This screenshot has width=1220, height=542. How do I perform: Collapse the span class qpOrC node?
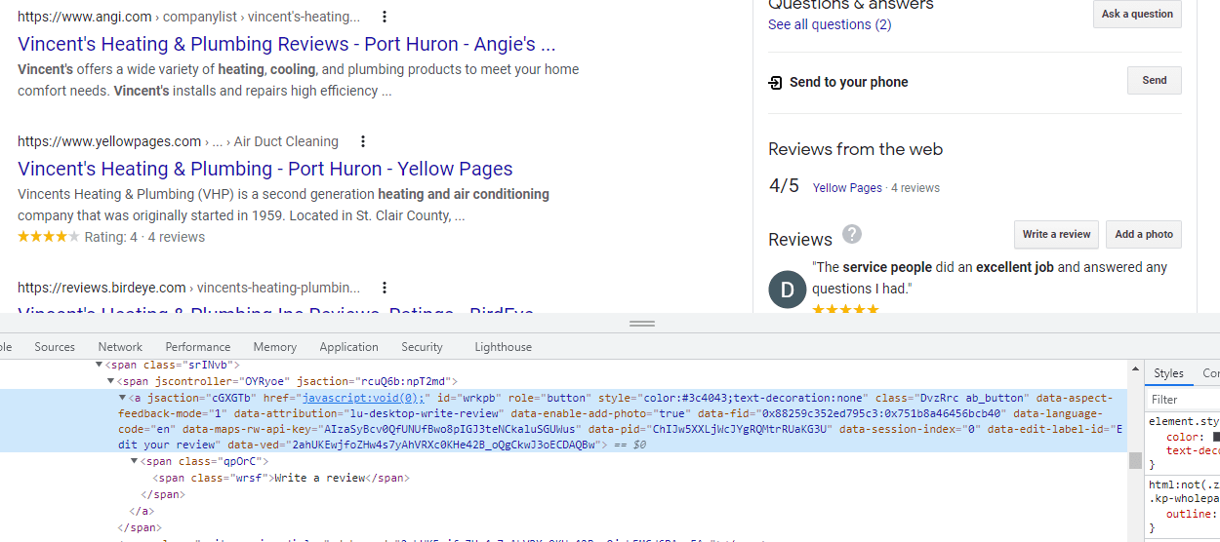pos(135,461)
